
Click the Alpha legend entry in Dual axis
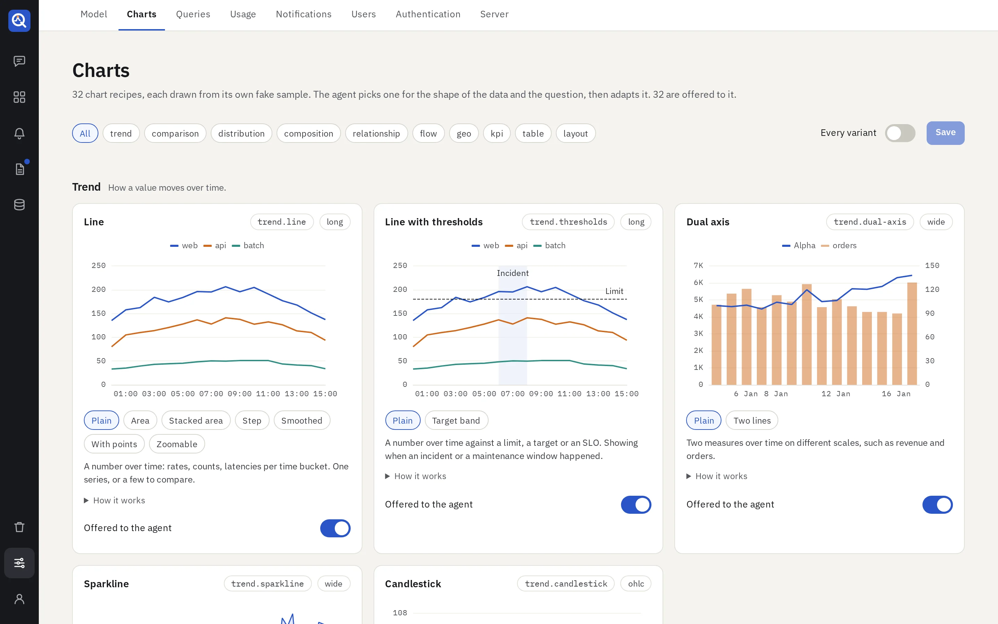tap(799, 245)
